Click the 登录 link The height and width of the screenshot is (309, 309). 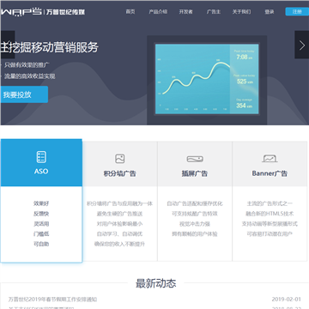[270, 12]
